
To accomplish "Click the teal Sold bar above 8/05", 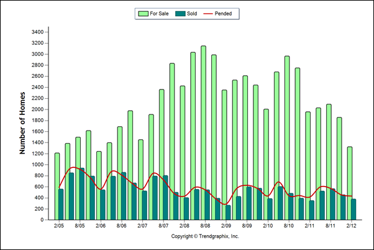I will tap(82, 194).
